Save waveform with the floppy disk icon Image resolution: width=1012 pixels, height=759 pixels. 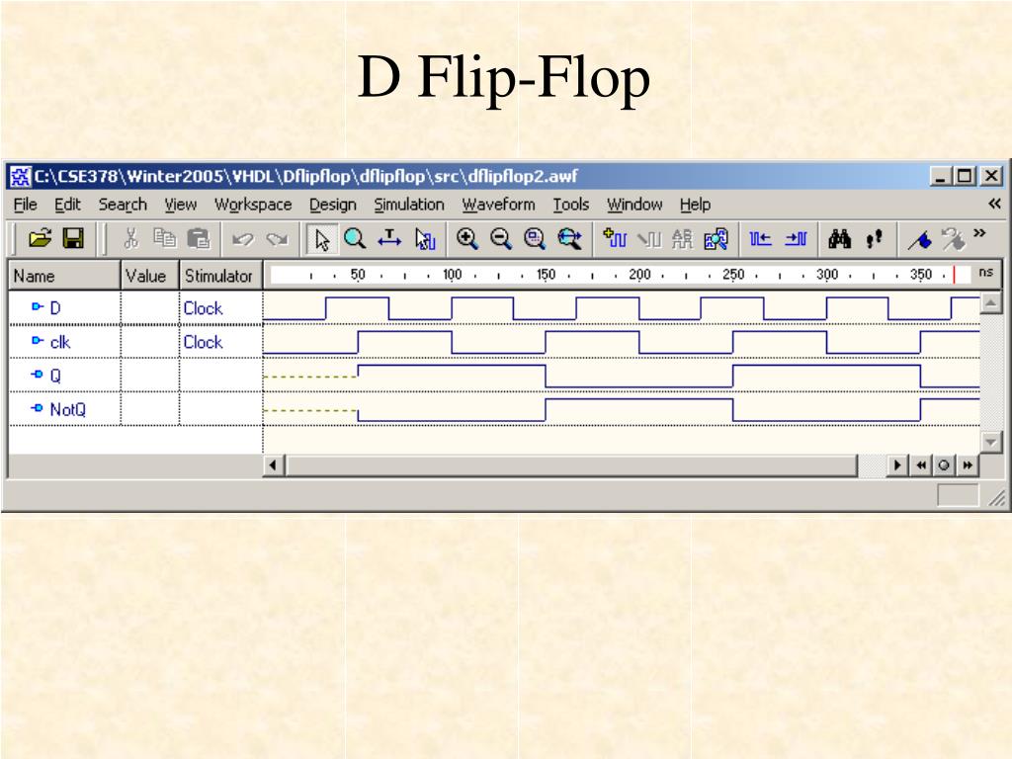click(x=73, y=239)
